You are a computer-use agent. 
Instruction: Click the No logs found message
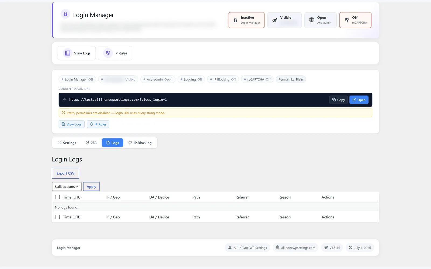[67, 207]
